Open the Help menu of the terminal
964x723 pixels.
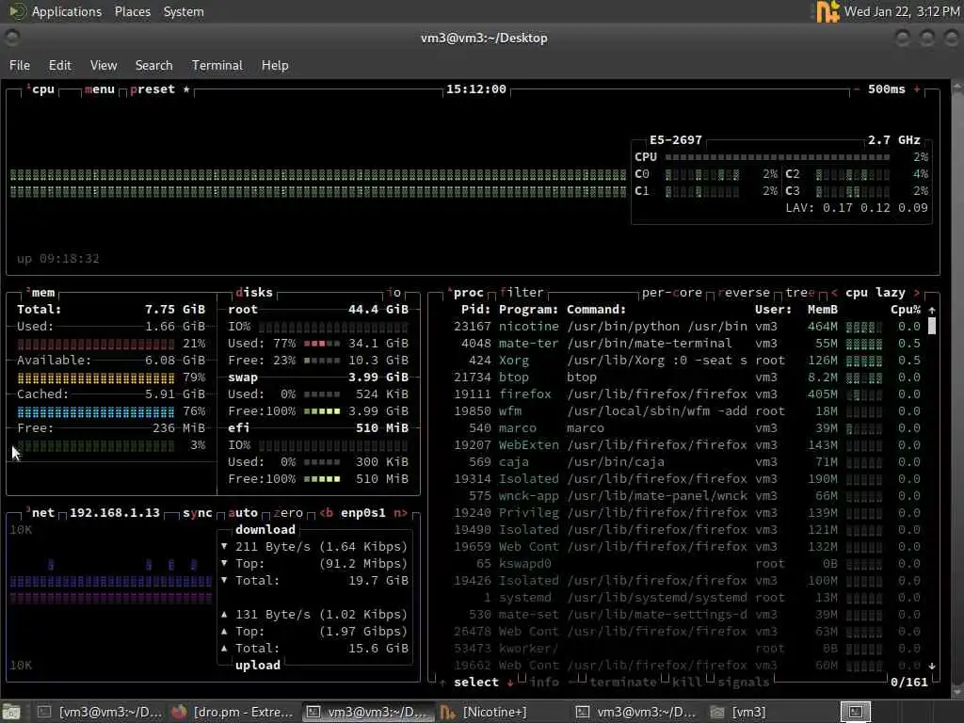tap(275, 65)
